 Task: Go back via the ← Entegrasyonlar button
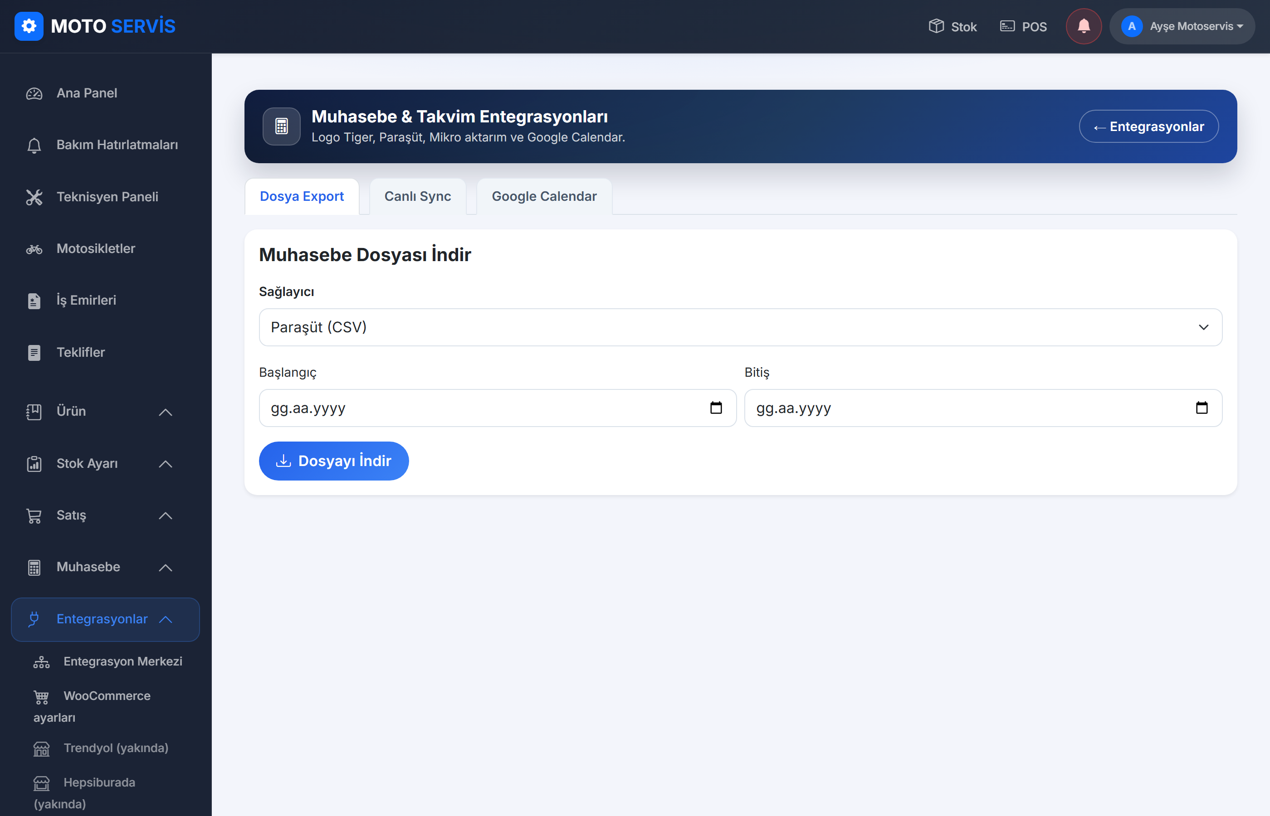point(1148,126)
